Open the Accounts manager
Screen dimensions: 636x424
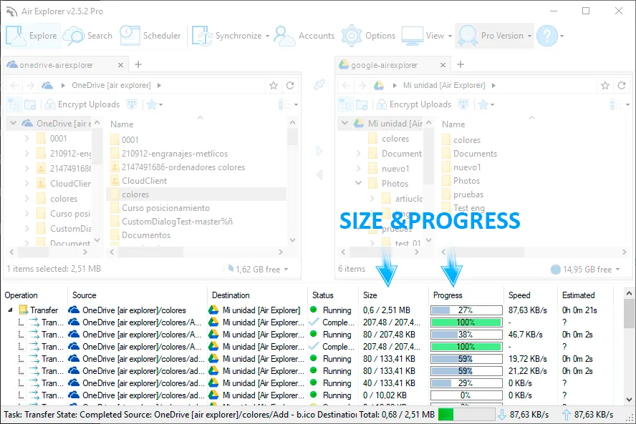304,36
